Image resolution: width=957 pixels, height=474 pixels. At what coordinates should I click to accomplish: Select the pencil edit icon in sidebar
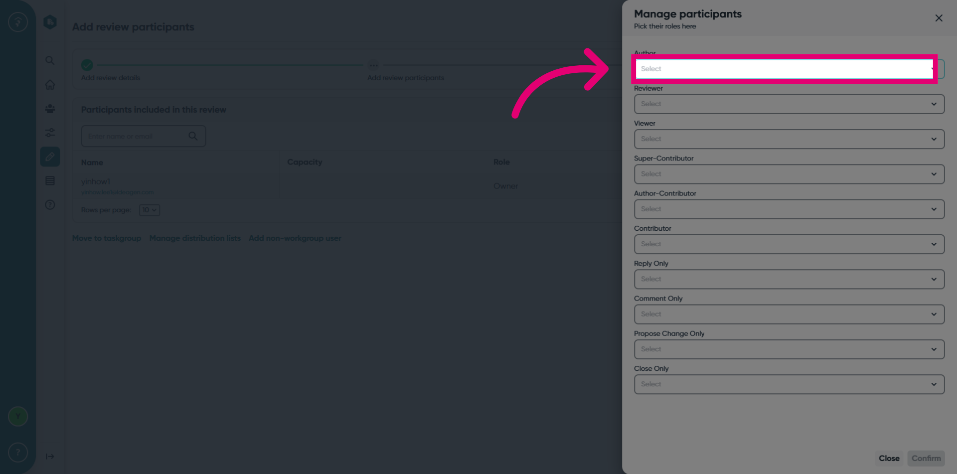[50, 157]
